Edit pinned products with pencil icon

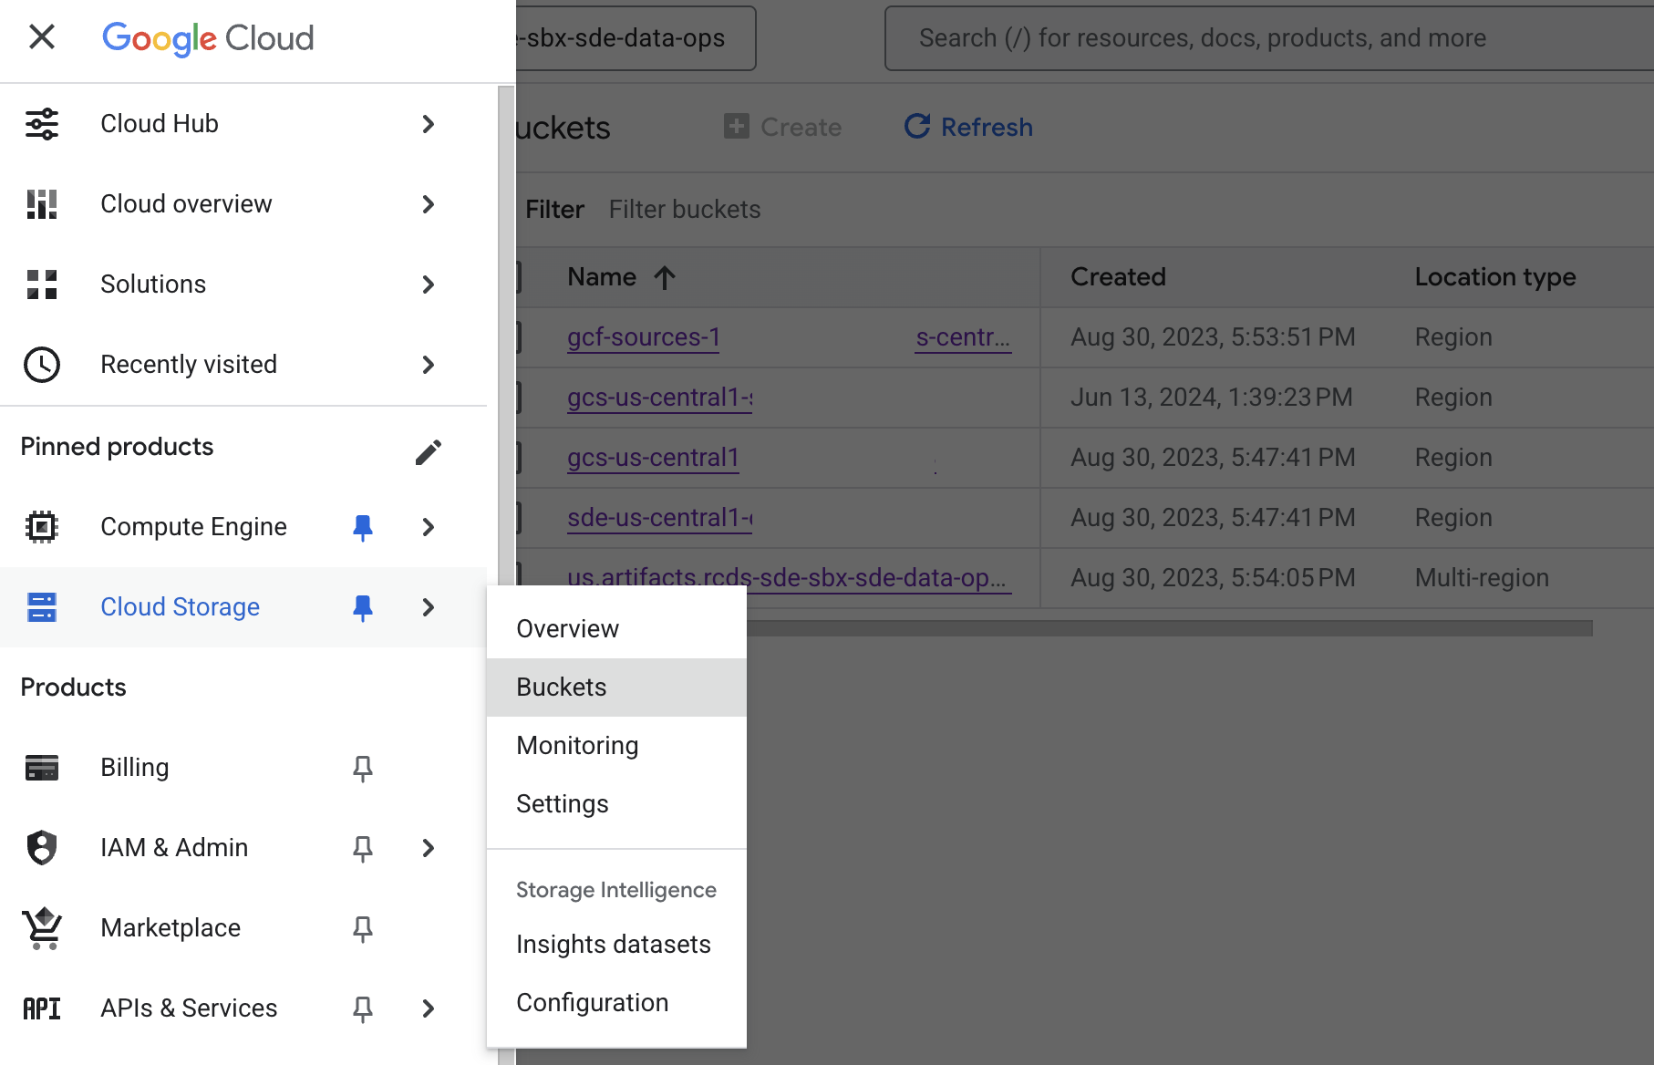[x=428, y=452]
